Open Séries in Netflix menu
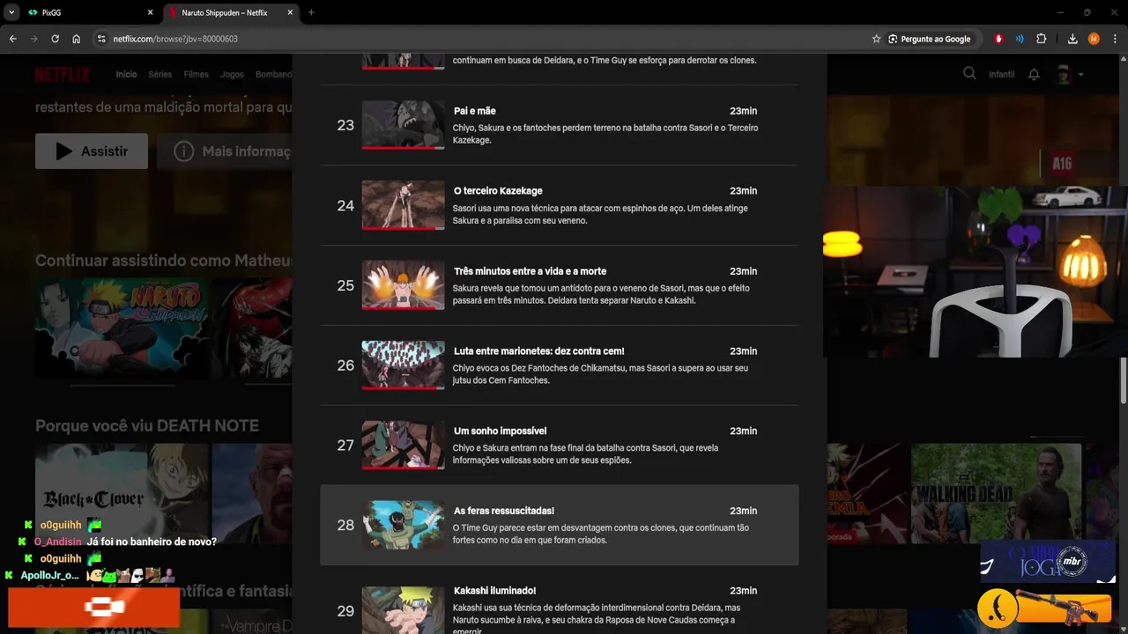The image size is (1128, 634). pos(160,74)
